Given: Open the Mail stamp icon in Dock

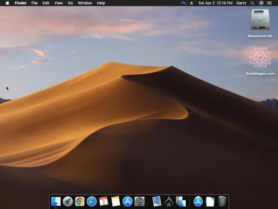Looking at the screenshot, I should [x=157, y=201].
